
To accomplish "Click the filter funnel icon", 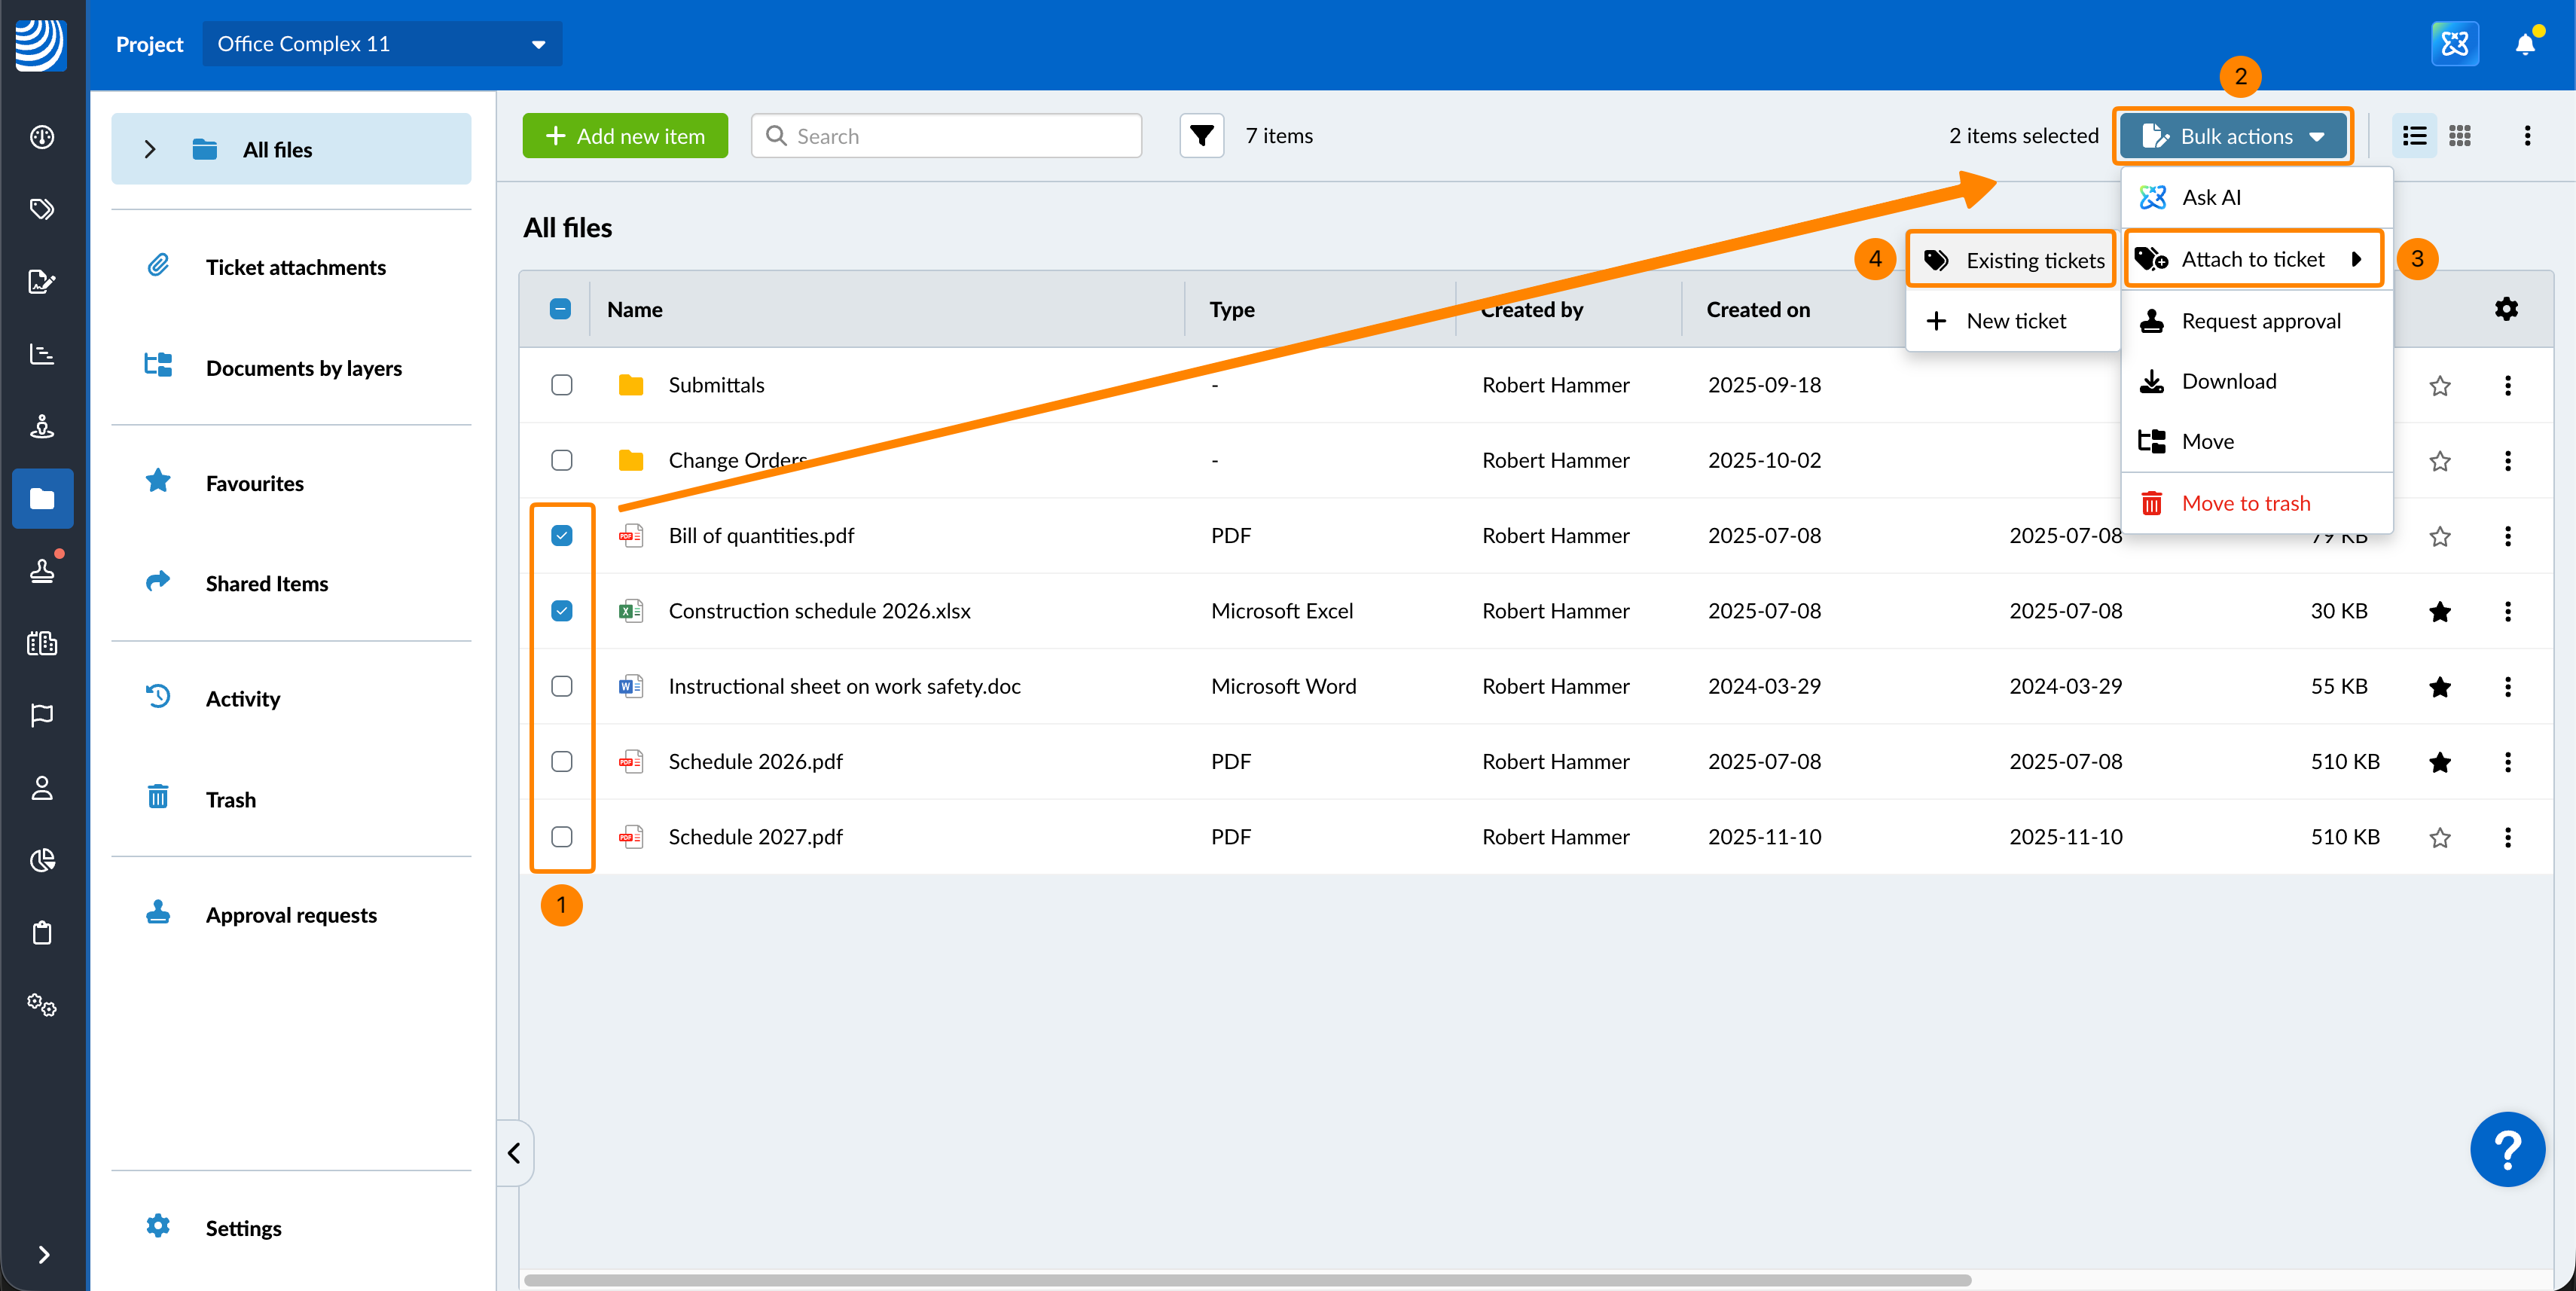I will (x=1201, y=136).
